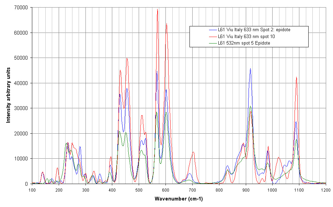The height and width of the screenshot is (207, 333).
Task: Click the blue peak top near 920 wavenumber
Action: [x=250, y=69]
